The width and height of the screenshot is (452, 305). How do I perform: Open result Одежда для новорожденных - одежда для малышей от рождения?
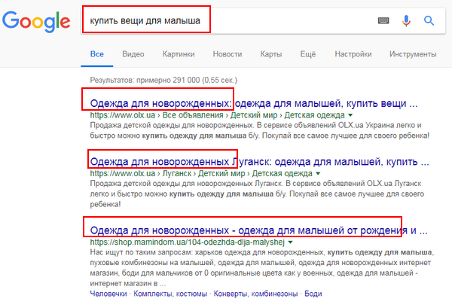[x=258, y=230]
